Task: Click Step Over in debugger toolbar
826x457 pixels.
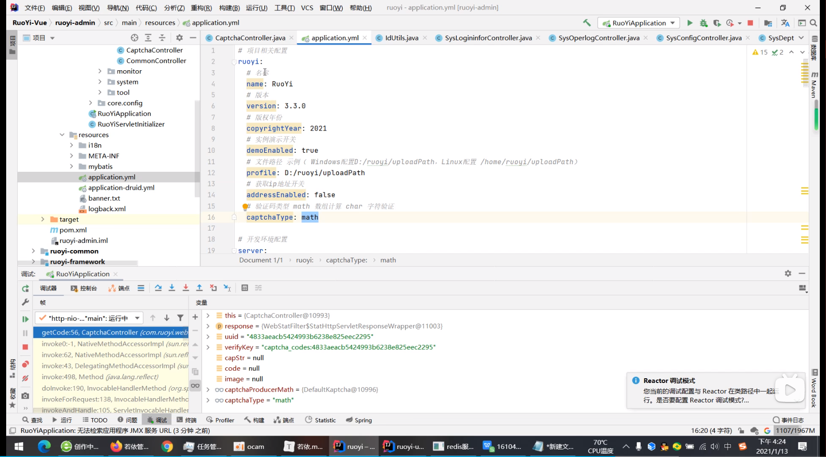Action: click(x=158, y=288)
